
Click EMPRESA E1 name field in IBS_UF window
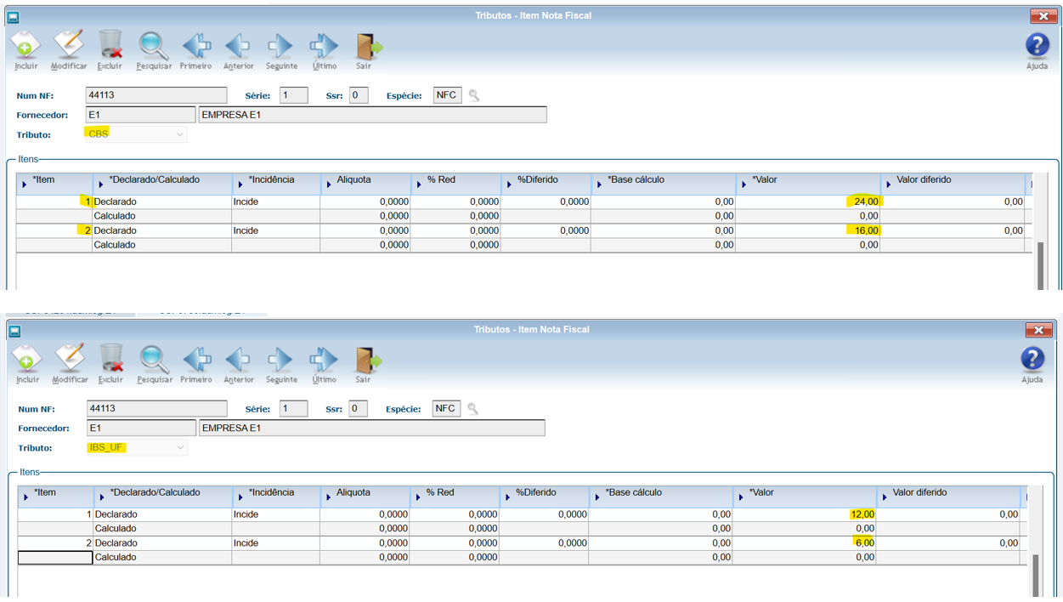[372, 428]
